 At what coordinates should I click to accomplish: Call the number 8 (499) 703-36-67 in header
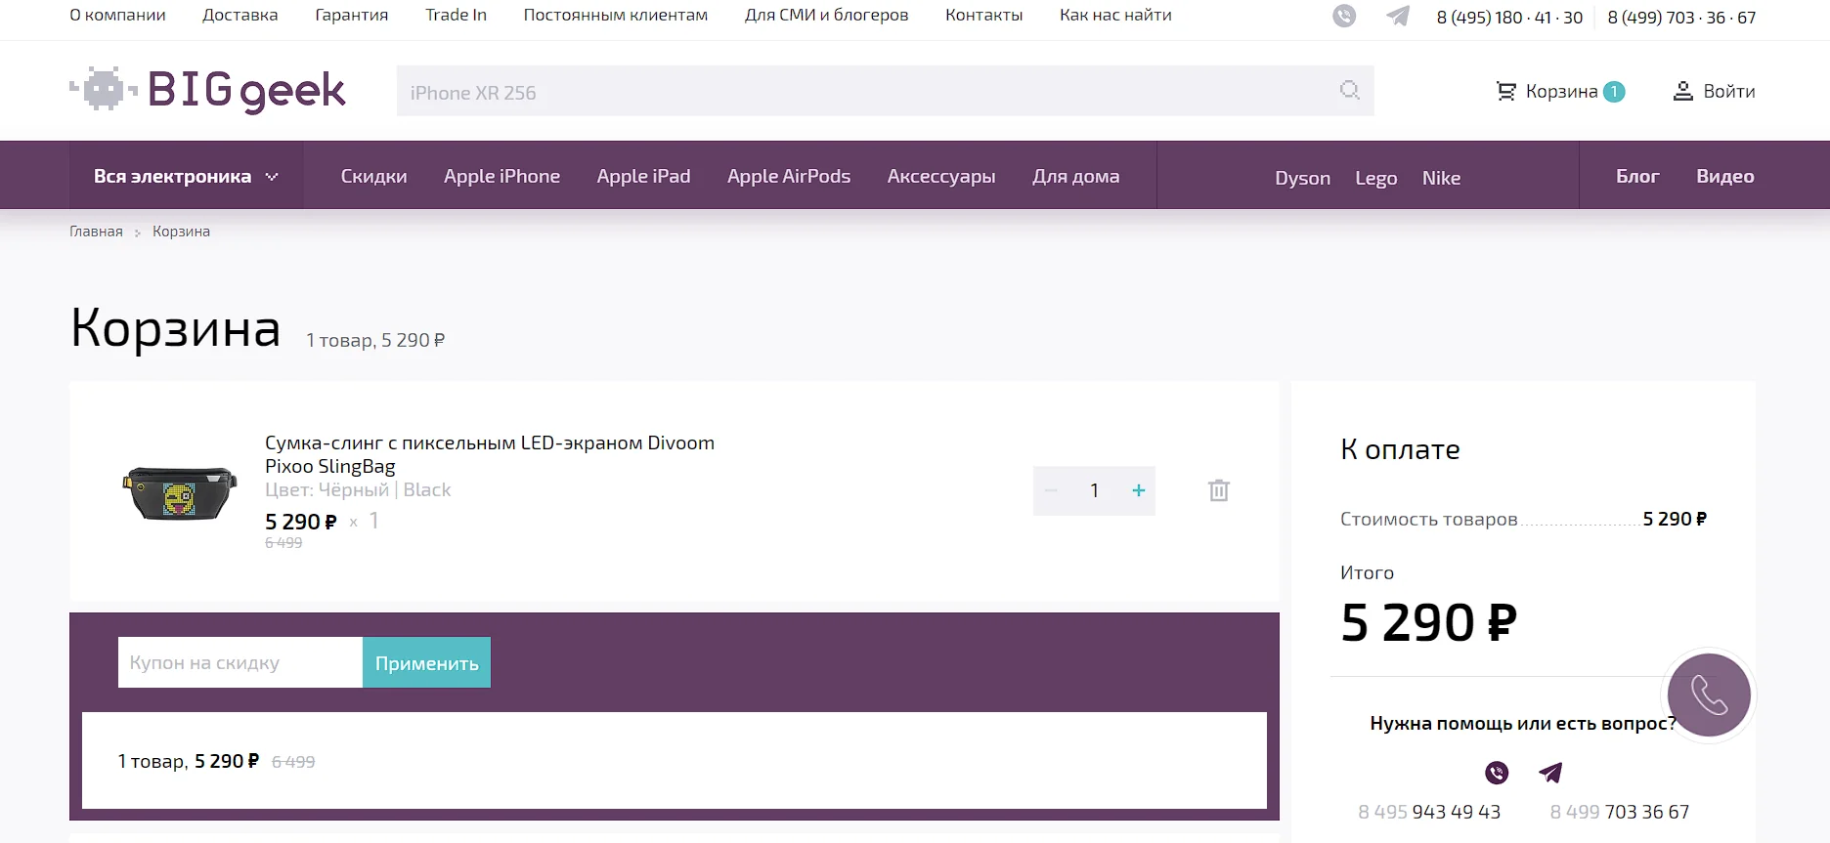[1681, 18]
